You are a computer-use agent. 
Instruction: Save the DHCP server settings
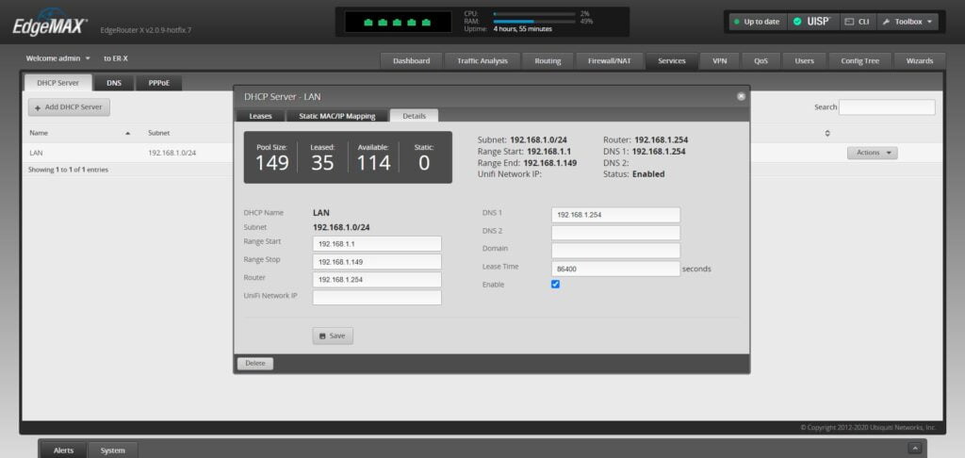pos(333,336)
